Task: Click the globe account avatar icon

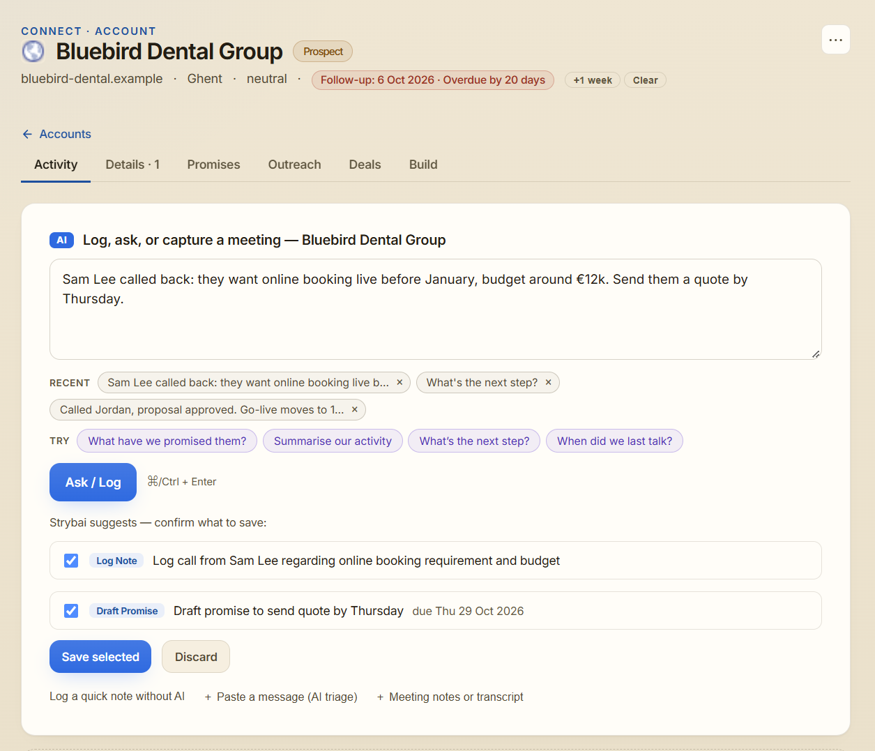Action: coord(33,52)
